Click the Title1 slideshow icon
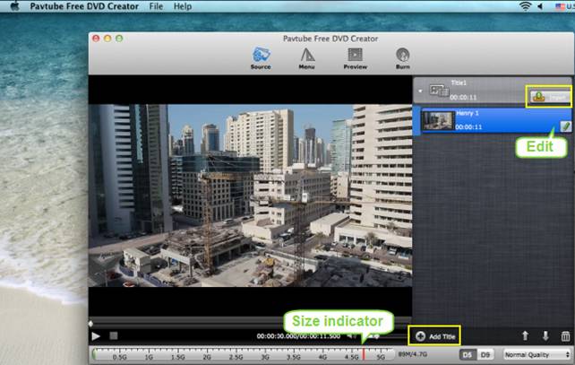The width and height of the screenshot is (575, 365). click(x=439, y=91)
